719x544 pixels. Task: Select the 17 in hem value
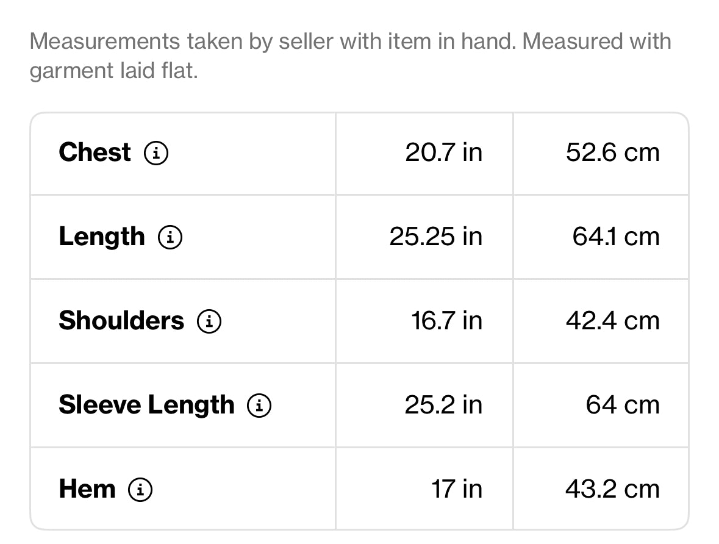(x=457, y=489)
